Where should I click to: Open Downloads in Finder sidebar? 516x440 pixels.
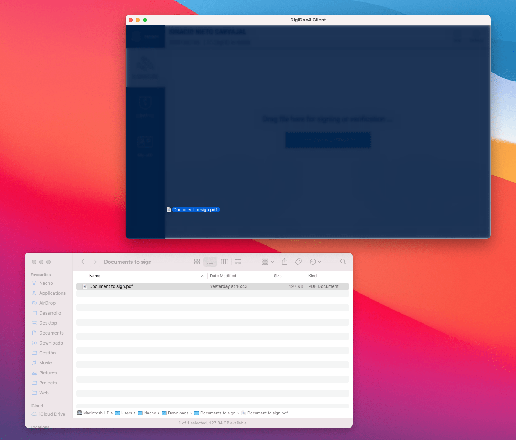[x=51, y=343]
